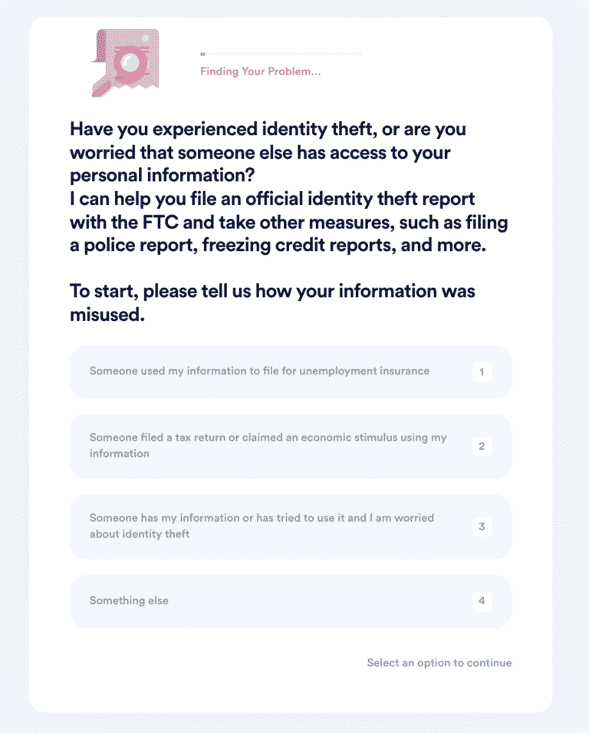Click the number 1 badge on first option
Screen dimensions: 589x733
pyautogui.click(x=482, y=371)
